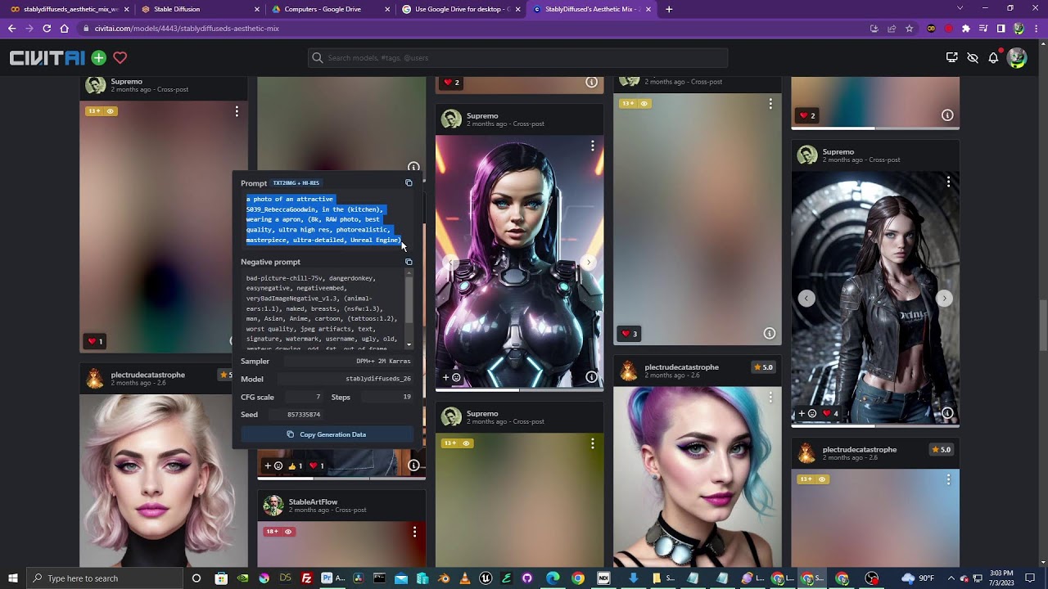Click the red heart support icon in header

(120, 57)
